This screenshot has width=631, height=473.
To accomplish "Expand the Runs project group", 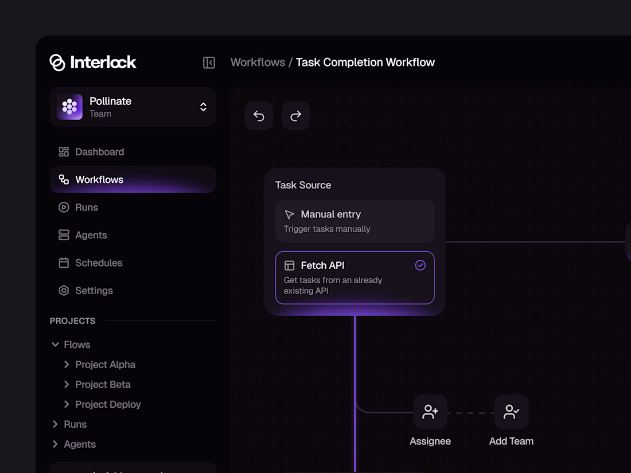I will (56, 424).
